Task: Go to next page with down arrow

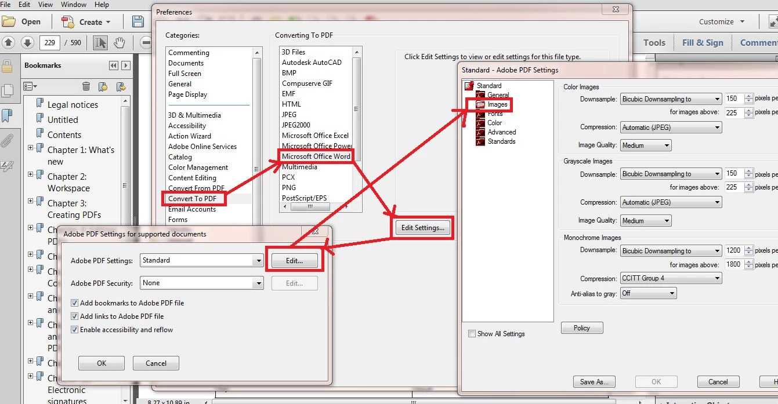Action: (27, 42)
